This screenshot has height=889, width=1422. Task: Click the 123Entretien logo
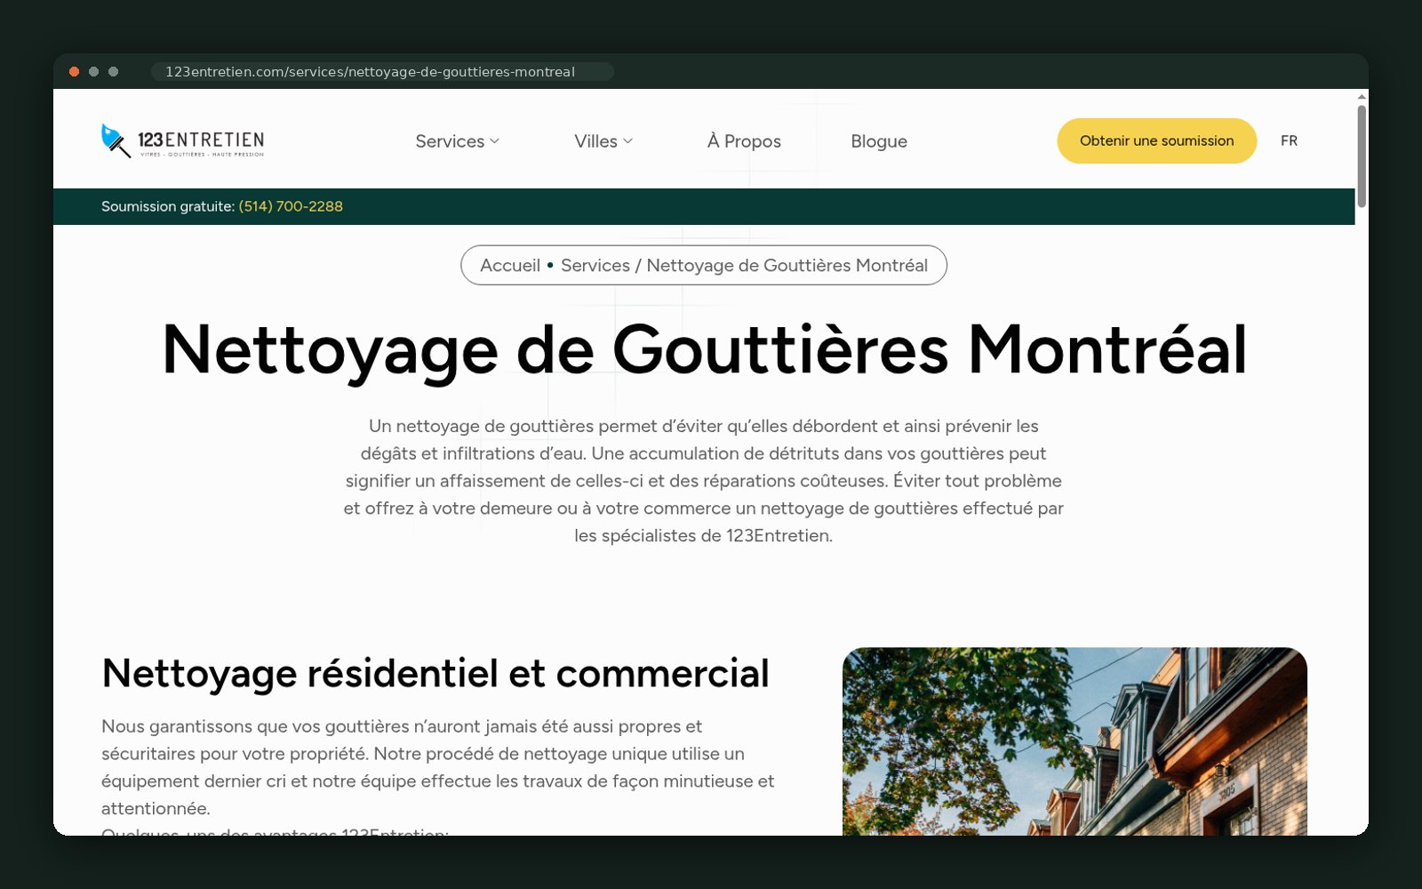pyautogui.click(x=182, y=140)
